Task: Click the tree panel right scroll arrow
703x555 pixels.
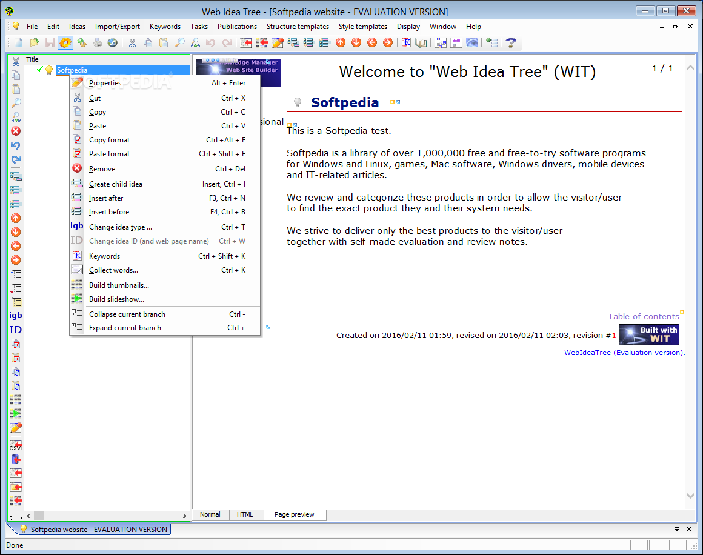Action: tap(184, 516)
